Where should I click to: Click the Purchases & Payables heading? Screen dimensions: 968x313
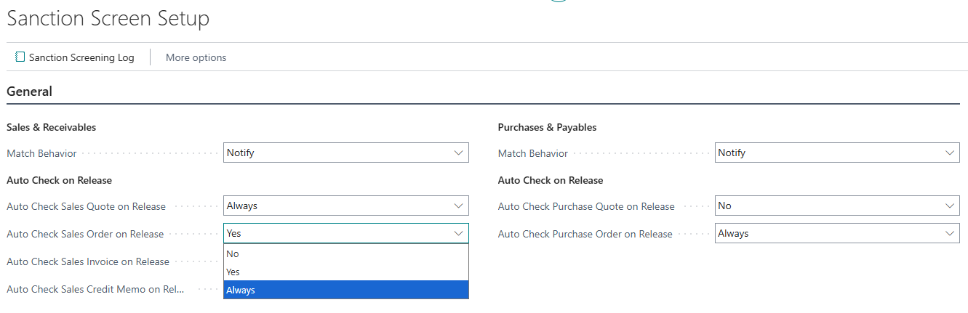[x=548, y=127]
